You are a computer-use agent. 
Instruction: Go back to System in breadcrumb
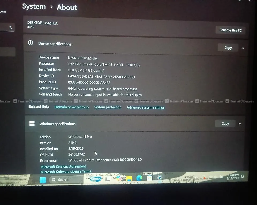click(34, 7)
